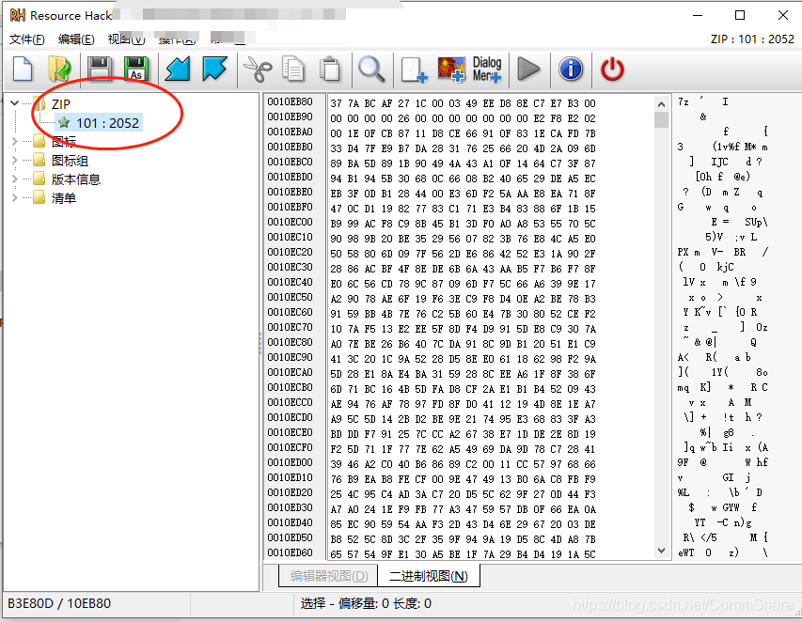Click the offset address 0010ECF0
The image size is (802, 622).
click(x=290, y=447)
